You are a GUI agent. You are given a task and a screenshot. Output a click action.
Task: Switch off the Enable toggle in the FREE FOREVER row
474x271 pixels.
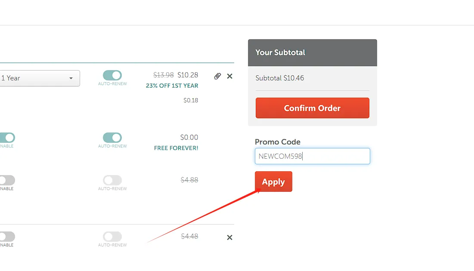click(x=7, y=138)
